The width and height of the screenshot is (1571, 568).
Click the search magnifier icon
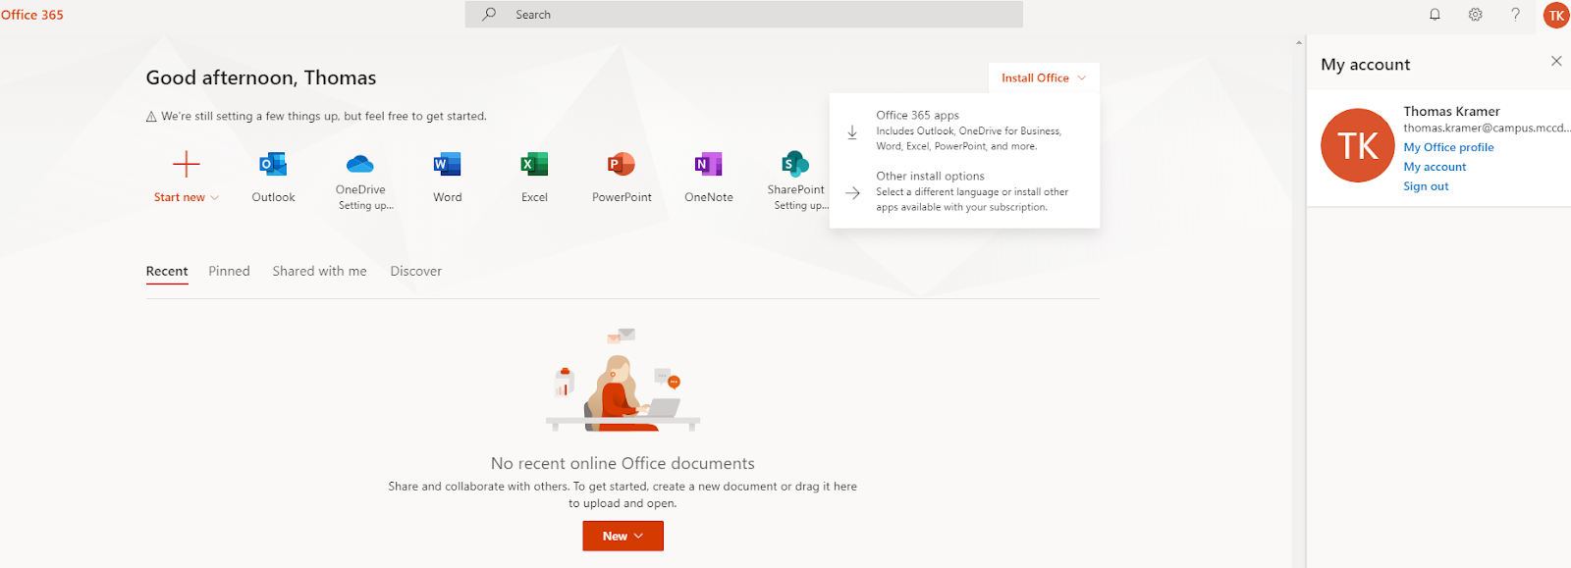489,15
